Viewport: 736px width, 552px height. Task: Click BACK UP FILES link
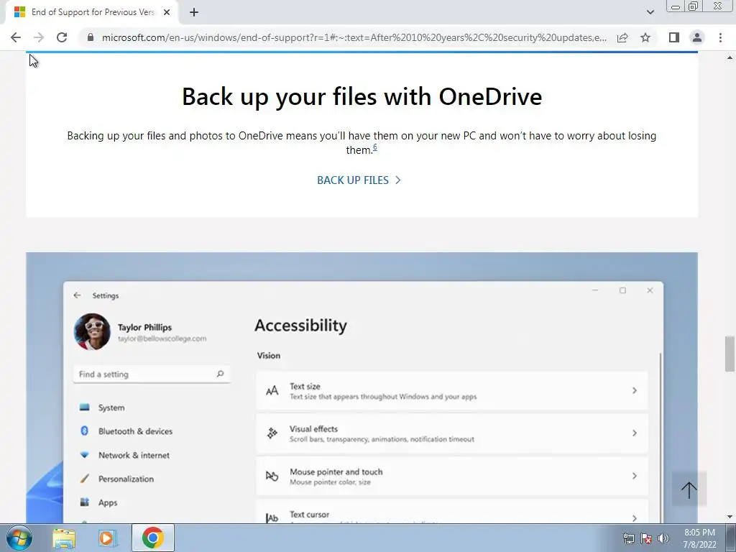point(359,180)
